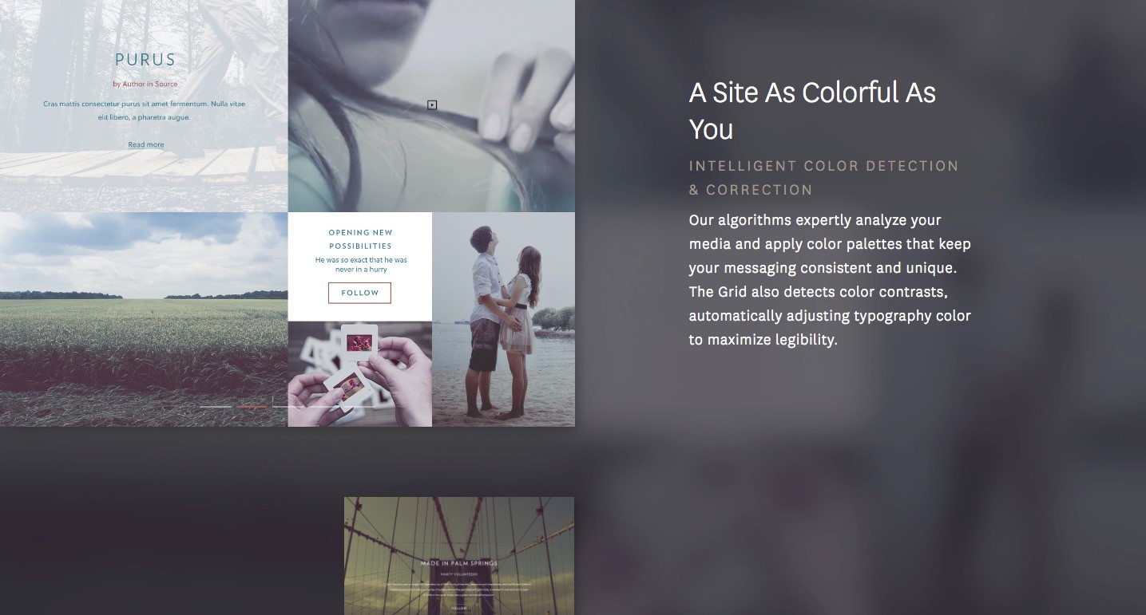The width and height of the screenshot is (1146, 615).
Task: Click the 'Intelligent Color Detection & Correction' subheading
Action: pos(823,178)
